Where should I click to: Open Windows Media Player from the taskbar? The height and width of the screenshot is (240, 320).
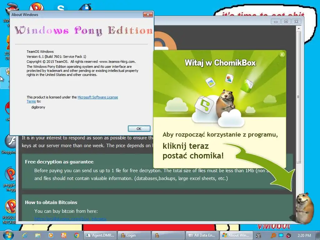(x=51, y=235)
